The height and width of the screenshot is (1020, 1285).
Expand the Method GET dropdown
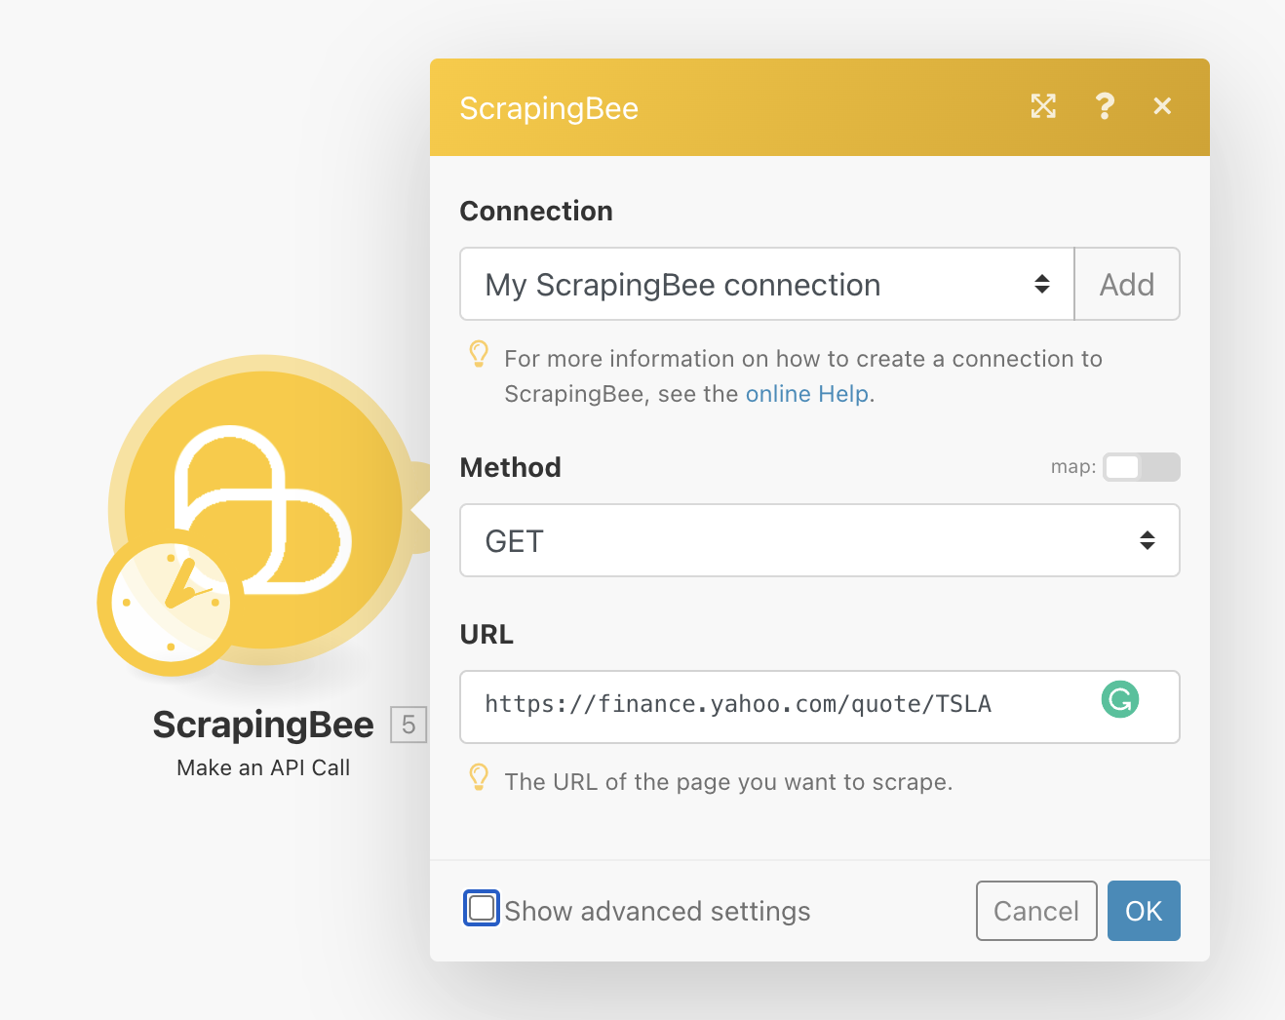tap(819, 540)
